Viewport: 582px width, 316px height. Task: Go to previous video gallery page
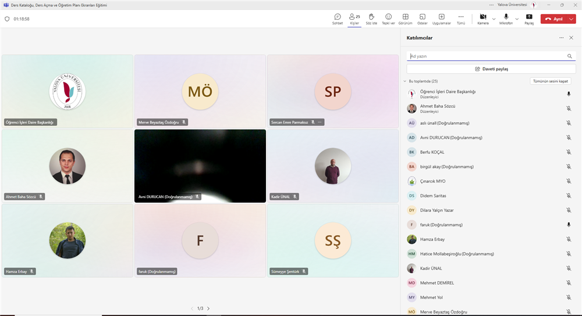[x=192, y=308]
